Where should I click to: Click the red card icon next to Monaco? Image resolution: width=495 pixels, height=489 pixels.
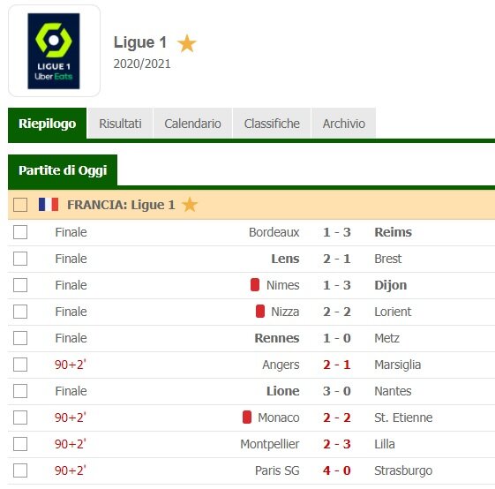[247, 417]
